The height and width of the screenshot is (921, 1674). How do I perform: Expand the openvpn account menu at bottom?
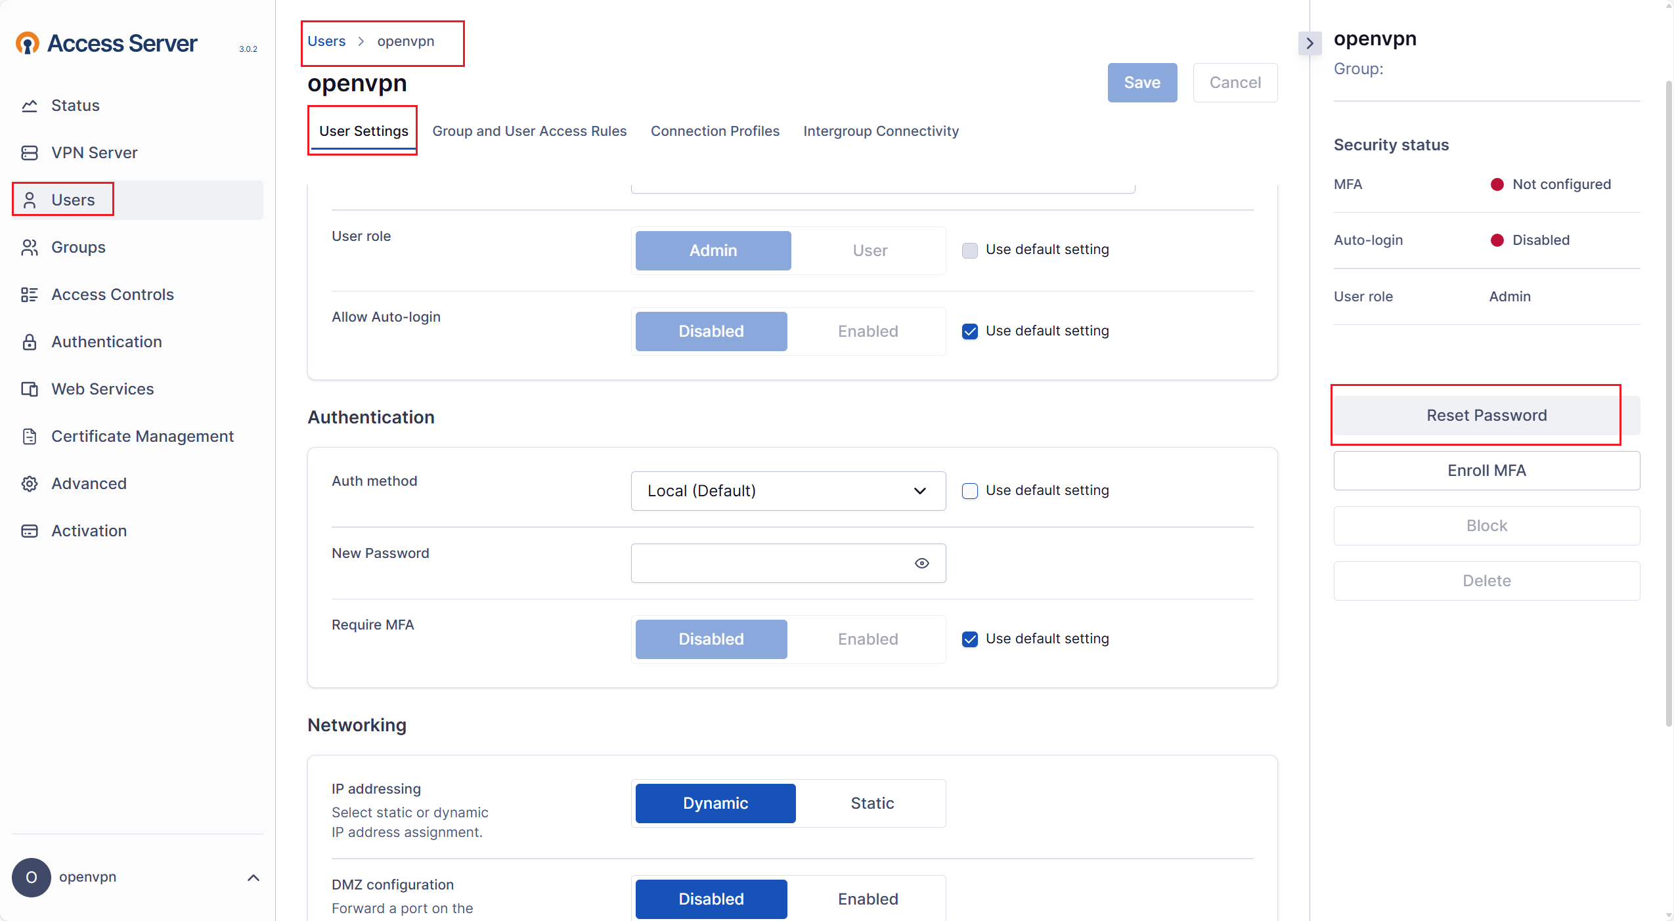[253, 878]
